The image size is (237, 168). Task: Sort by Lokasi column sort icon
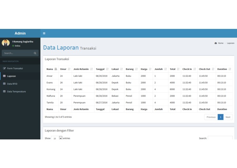121,69
